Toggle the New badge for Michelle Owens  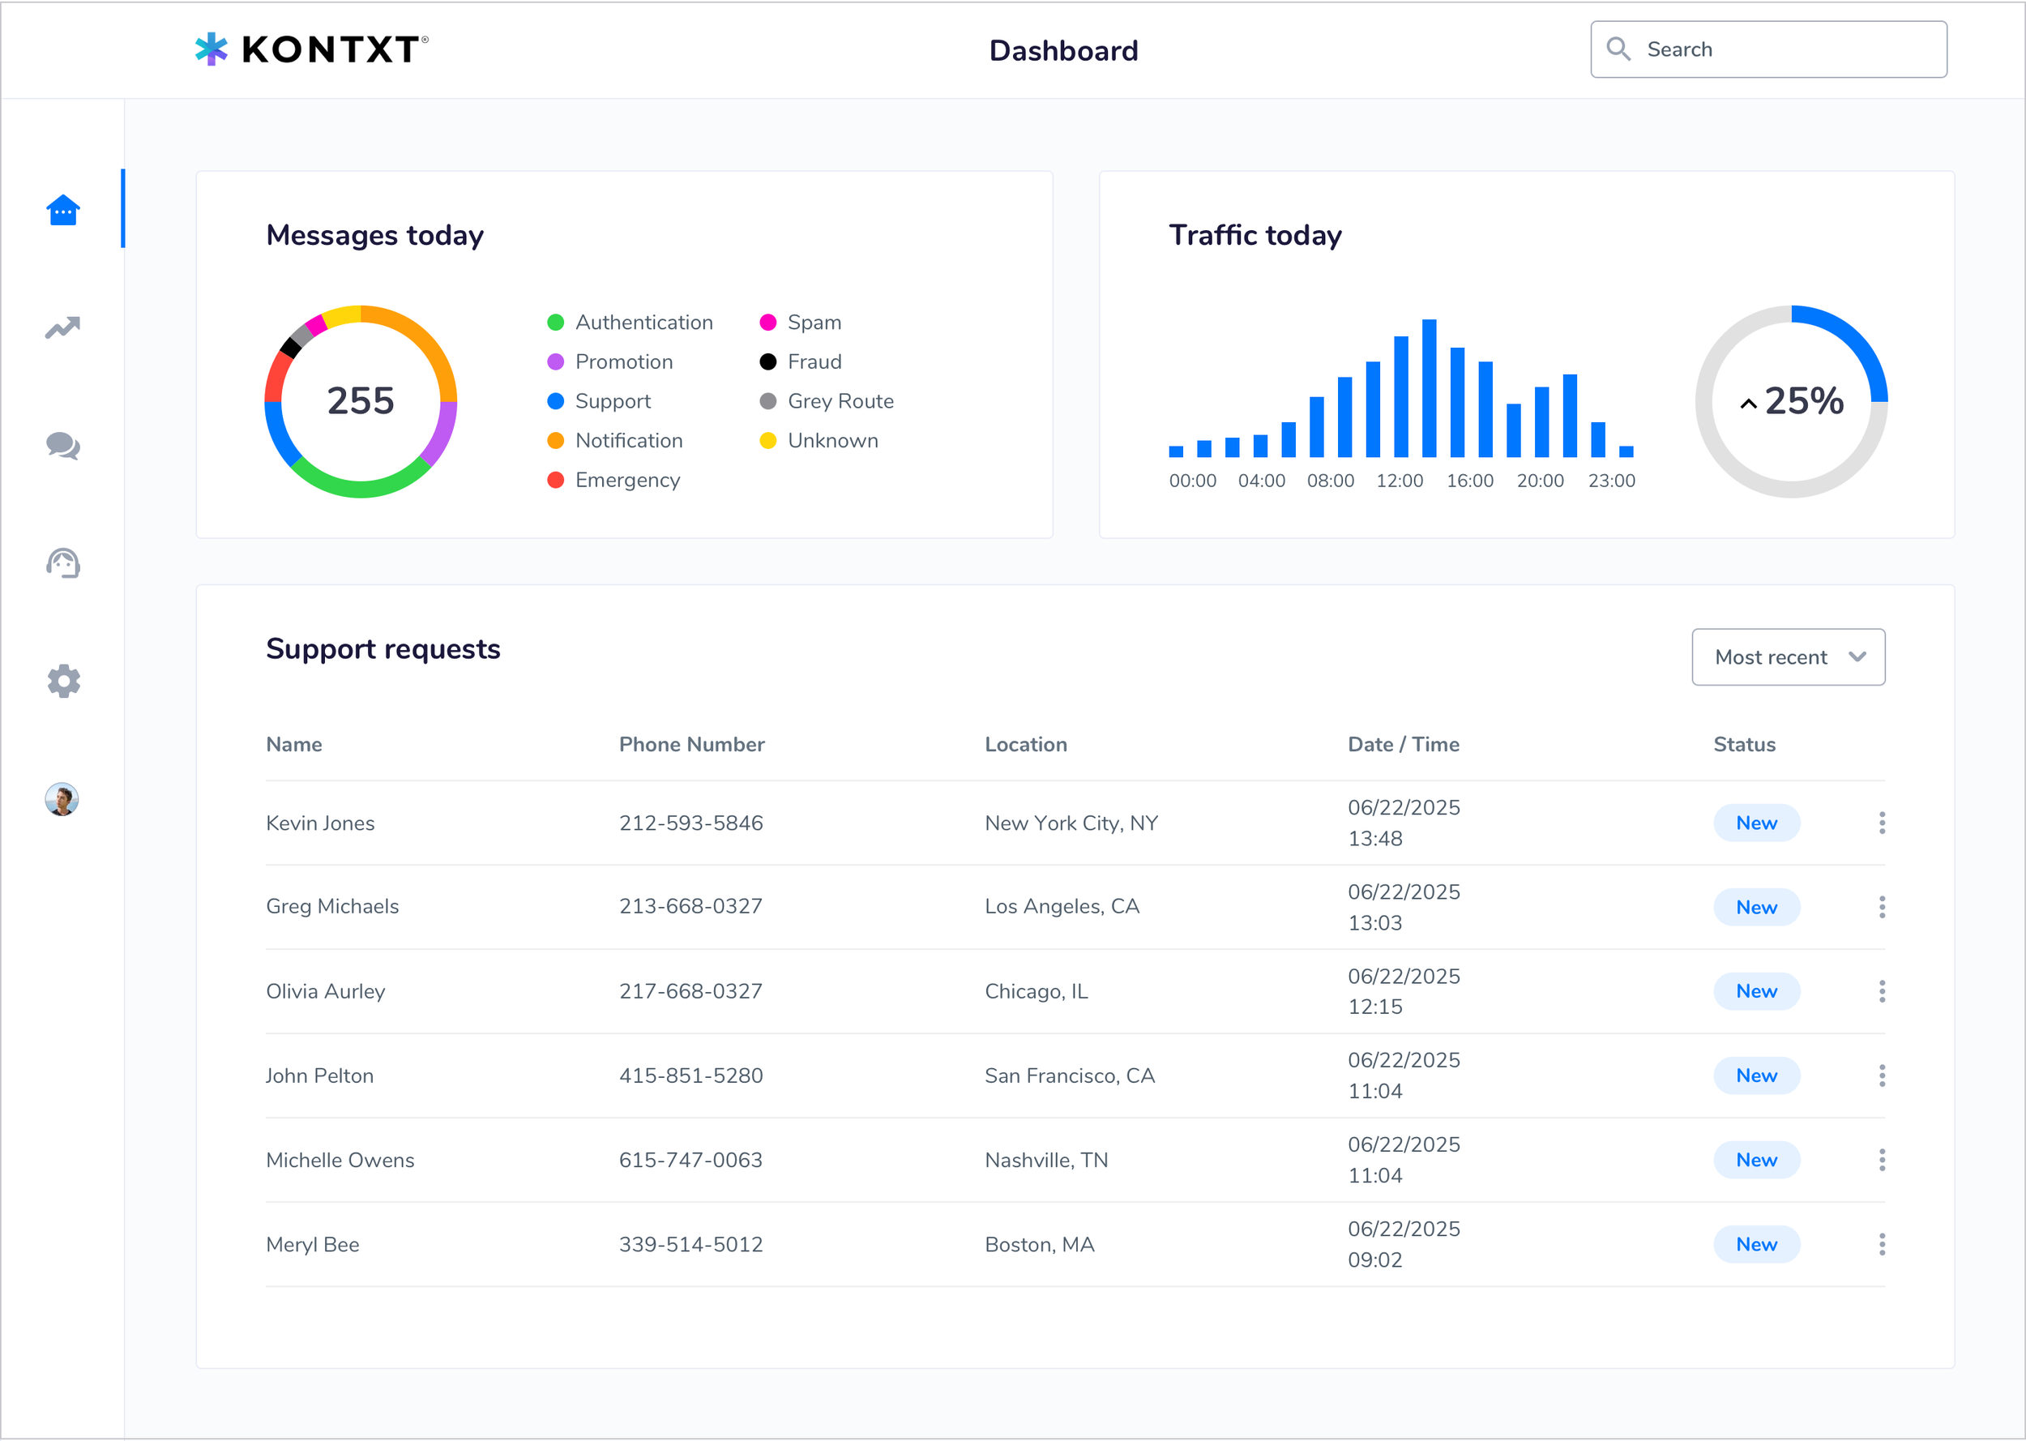click(1756, 1160)
